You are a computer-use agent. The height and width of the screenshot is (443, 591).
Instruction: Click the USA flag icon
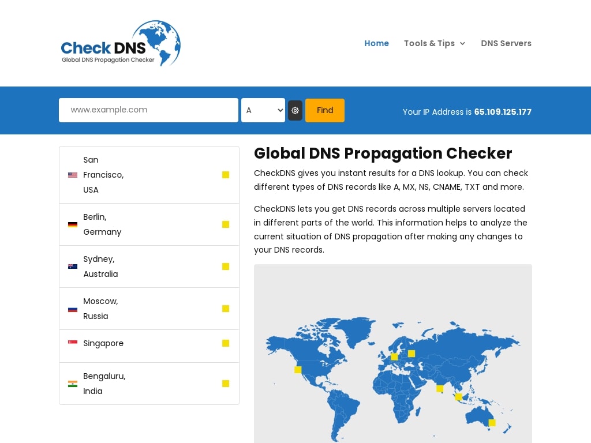[x=73, y=175]
